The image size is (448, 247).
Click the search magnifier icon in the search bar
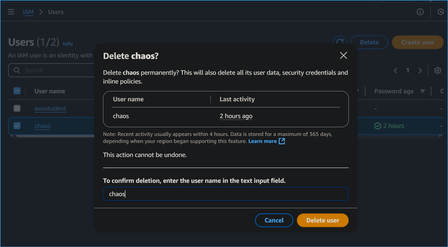pos(17,70)
